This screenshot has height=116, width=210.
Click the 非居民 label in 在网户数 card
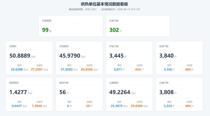189,65
